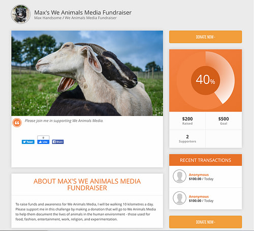Click first Anonymous donor avatar icon
The height and width of the screenshot is (231, 254).
[179, 176]
